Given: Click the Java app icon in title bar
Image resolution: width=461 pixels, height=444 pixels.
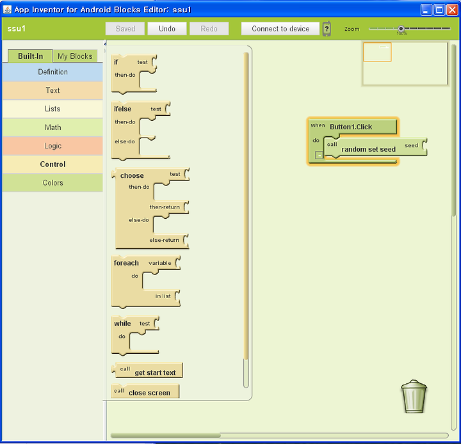Looking at the screenshot, I should [7, 10].
